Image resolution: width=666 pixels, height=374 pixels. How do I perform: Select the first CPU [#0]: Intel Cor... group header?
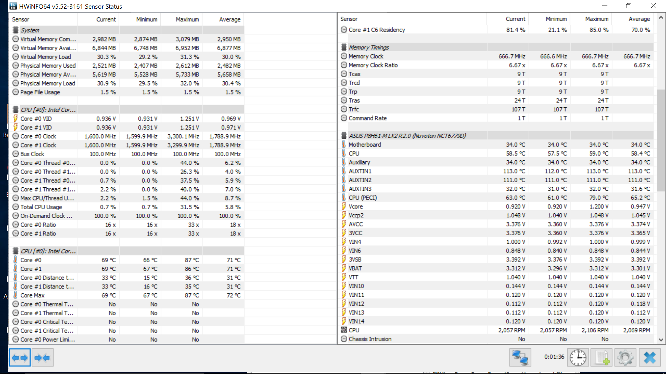(127, 110)
